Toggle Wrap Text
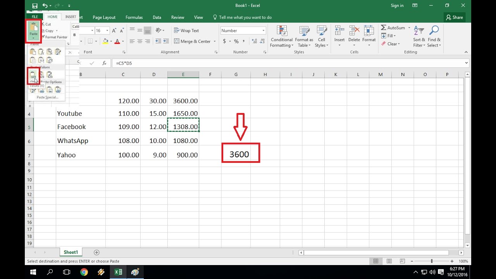Screen dimensions: 496x279 click(186, 31)
